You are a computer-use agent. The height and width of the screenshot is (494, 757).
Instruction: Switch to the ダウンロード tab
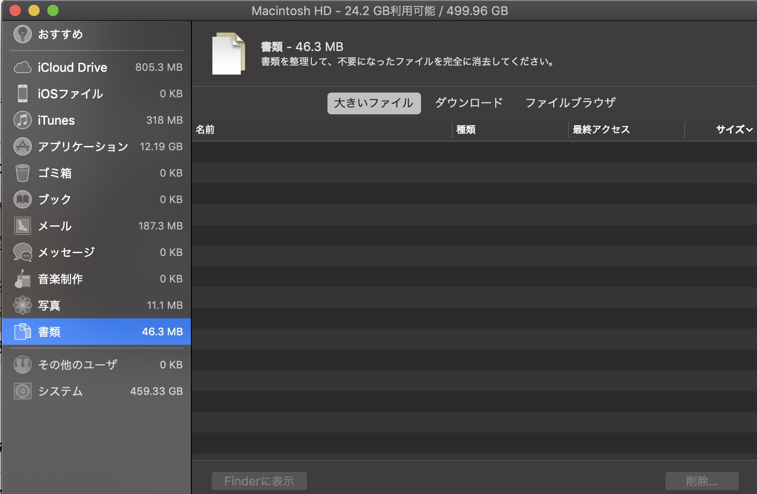point(469,103)
